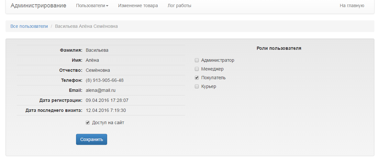Open the Пользователи dropdown menu

(x=92, y=5)
